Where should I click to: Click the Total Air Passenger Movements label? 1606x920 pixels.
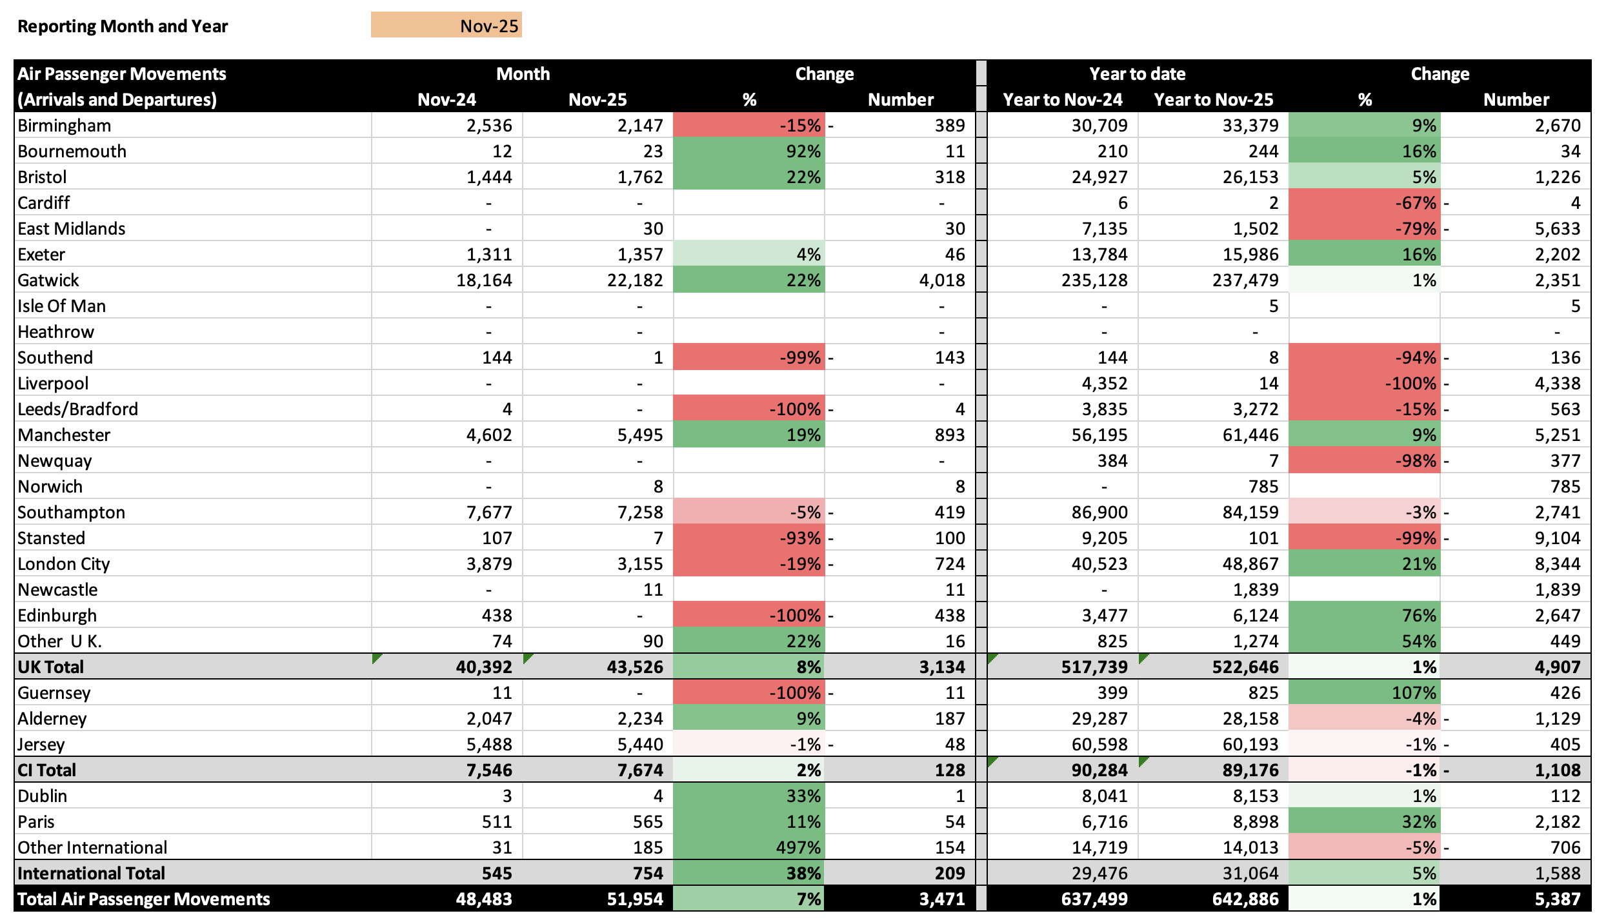[143, 899]
